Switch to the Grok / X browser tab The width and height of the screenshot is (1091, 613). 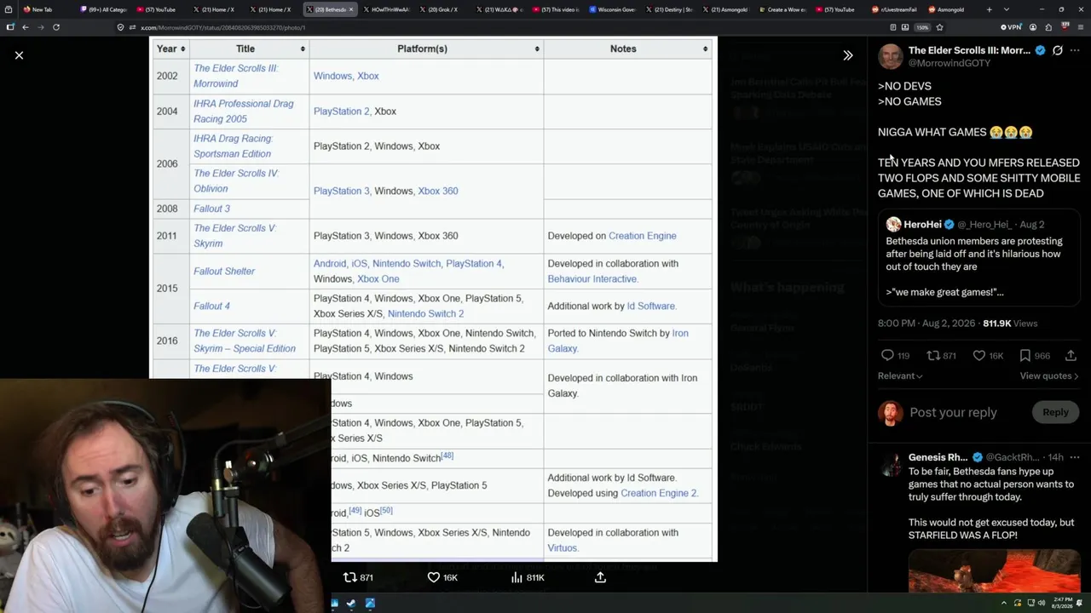442,9
